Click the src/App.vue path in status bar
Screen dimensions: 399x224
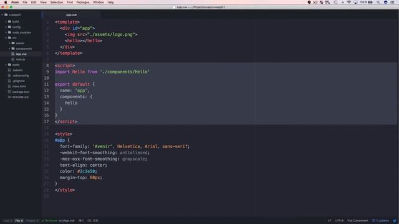click(x=67, y=221)
